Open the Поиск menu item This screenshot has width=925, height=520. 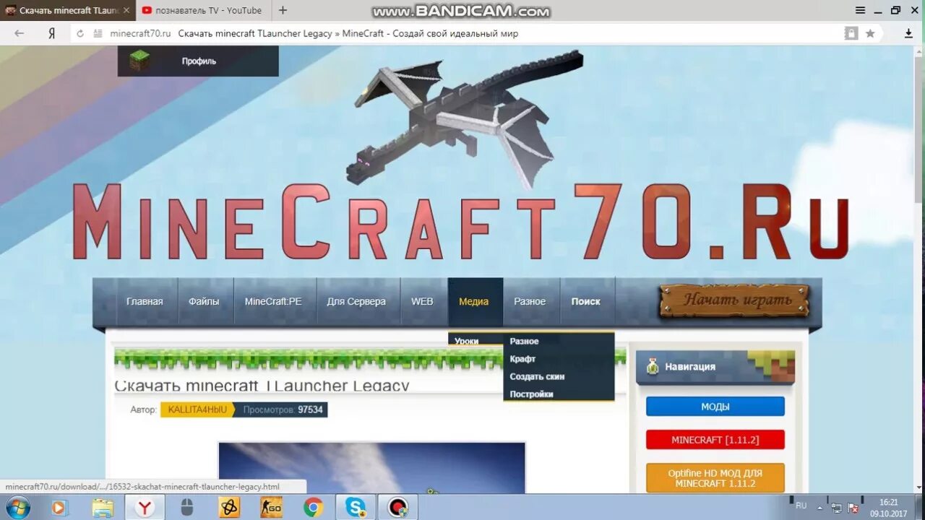click(585, 302)
